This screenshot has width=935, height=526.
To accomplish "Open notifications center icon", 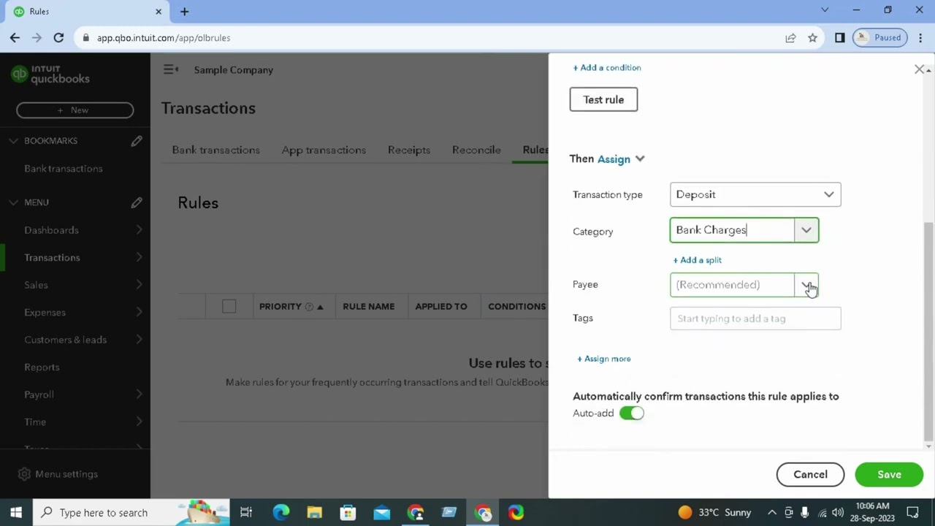I will [912, 513].
